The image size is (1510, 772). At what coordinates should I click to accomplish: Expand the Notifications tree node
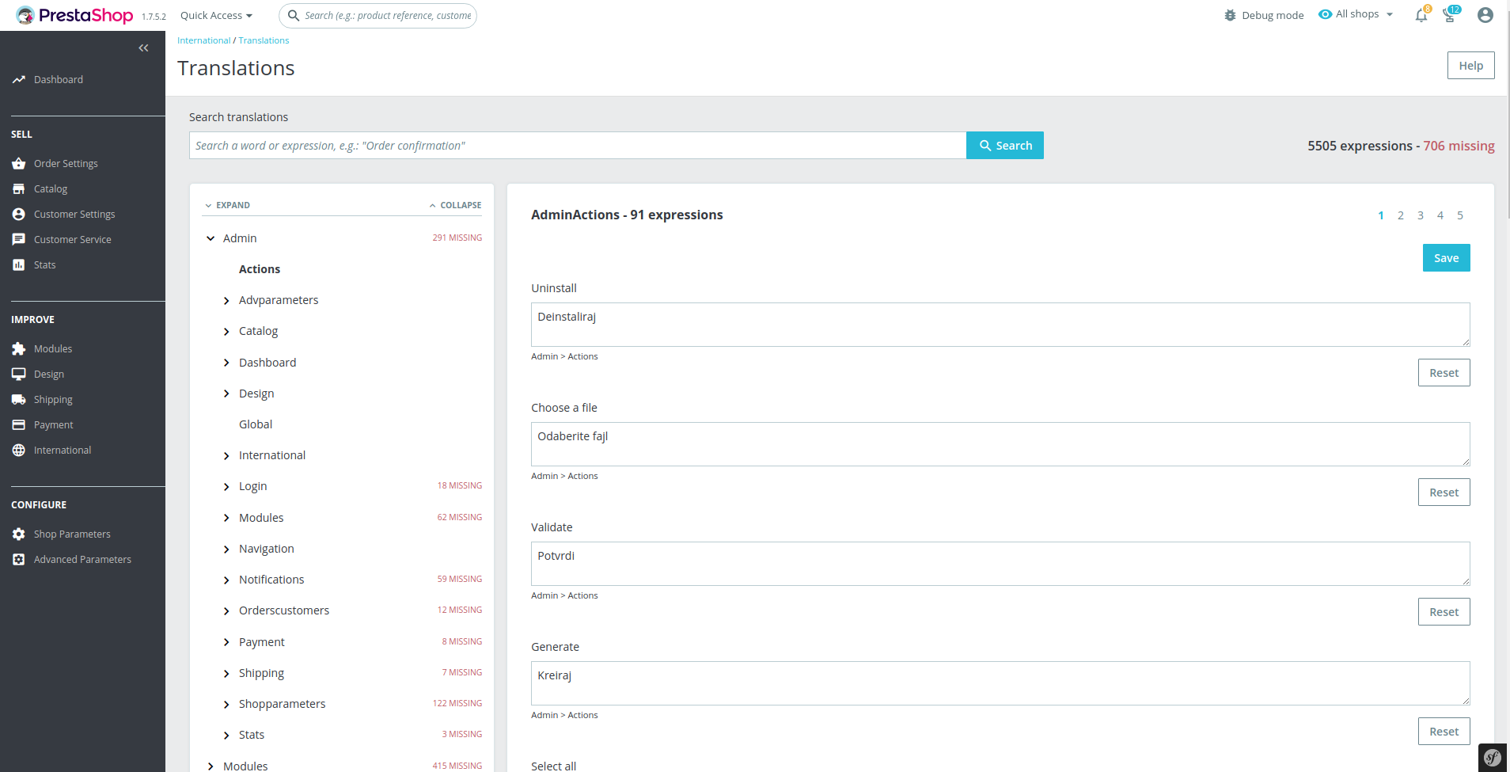(226, 580)
